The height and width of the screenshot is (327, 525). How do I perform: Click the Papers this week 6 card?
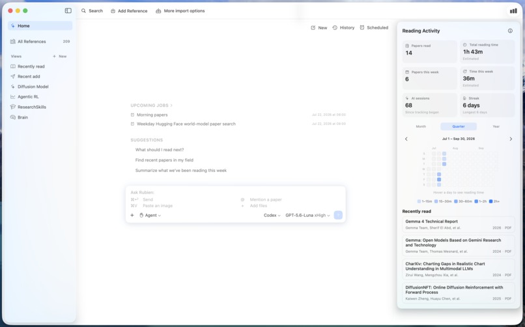[x=430, y=78]
